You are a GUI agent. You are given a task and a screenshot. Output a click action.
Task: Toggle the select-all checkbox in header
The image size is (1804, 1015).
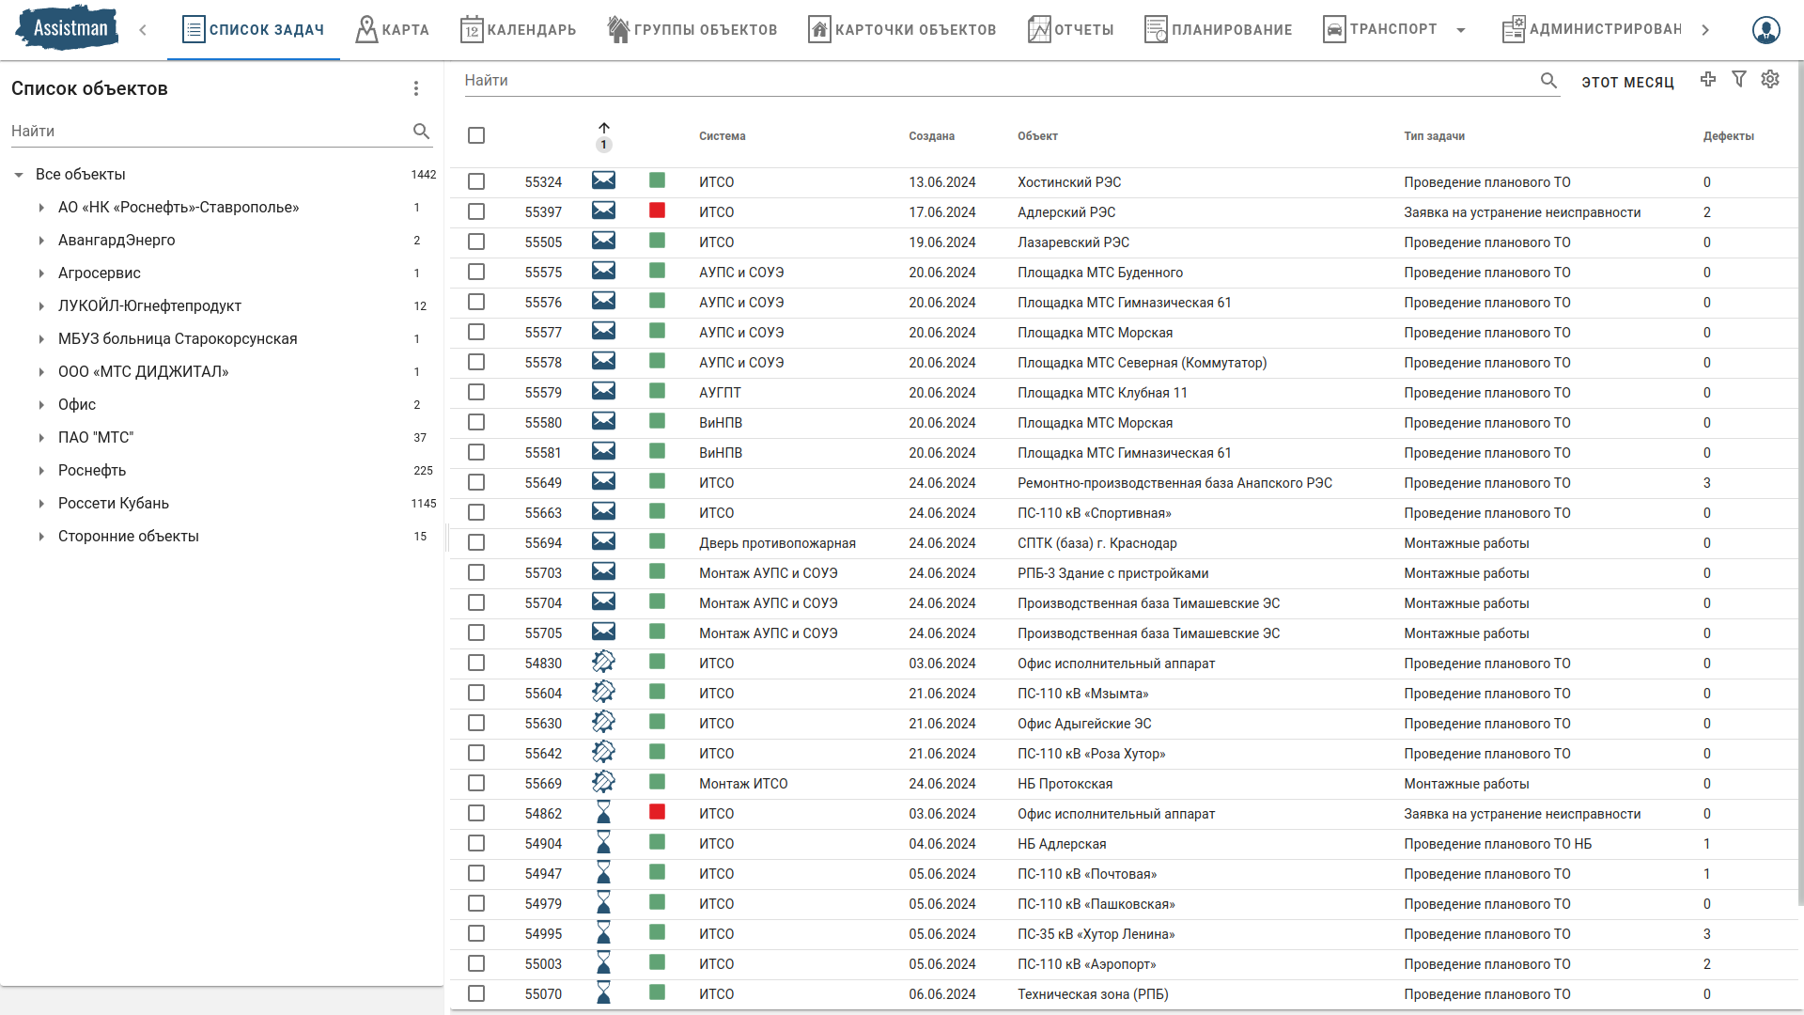point(476,135)
